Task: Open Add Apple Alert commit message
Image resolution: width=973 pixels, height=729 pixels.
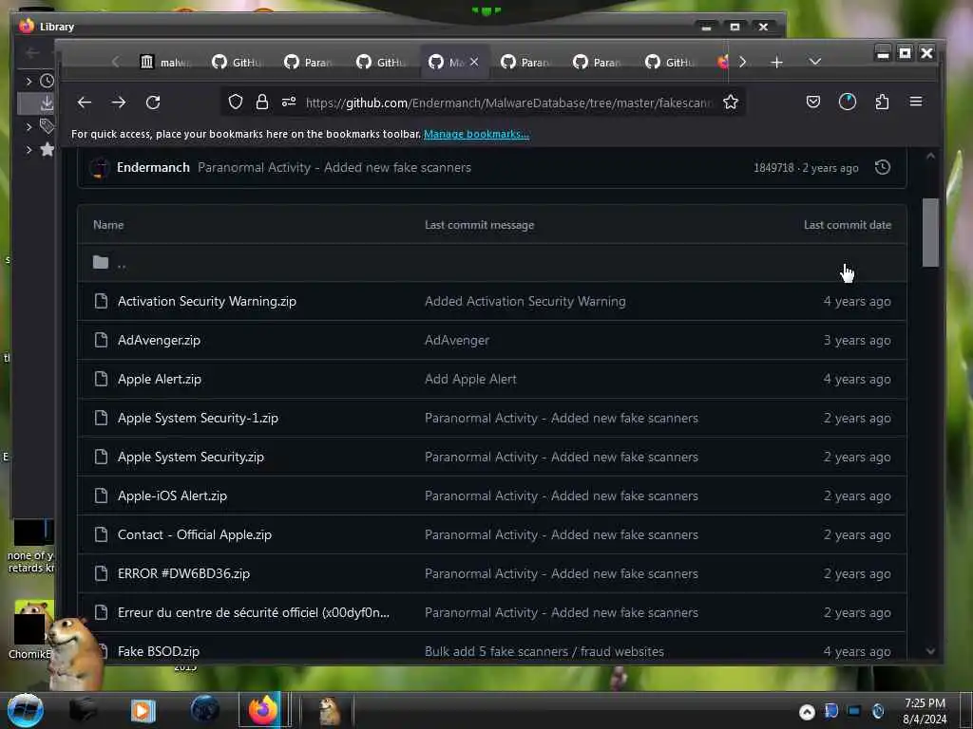Action: point(470,380)
